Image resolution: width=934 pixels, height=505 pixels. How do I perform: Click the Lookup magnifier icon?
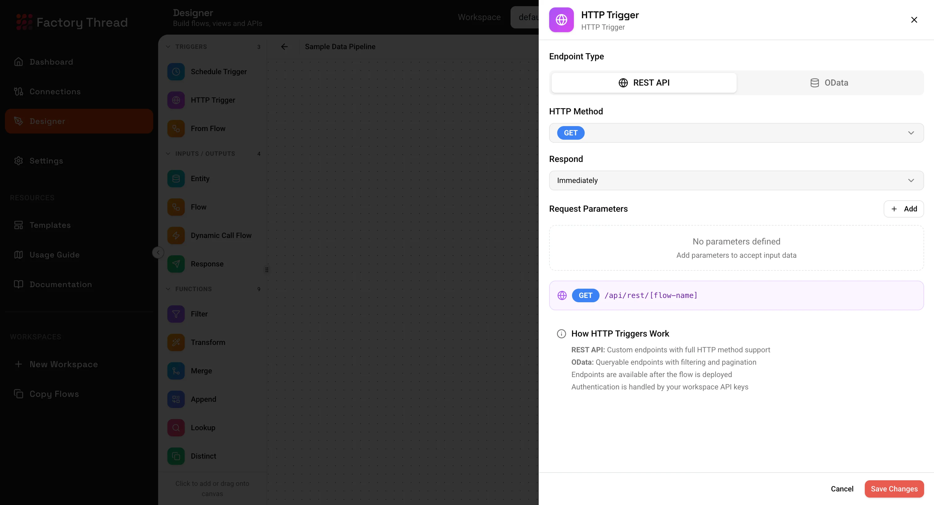point(176,427)
